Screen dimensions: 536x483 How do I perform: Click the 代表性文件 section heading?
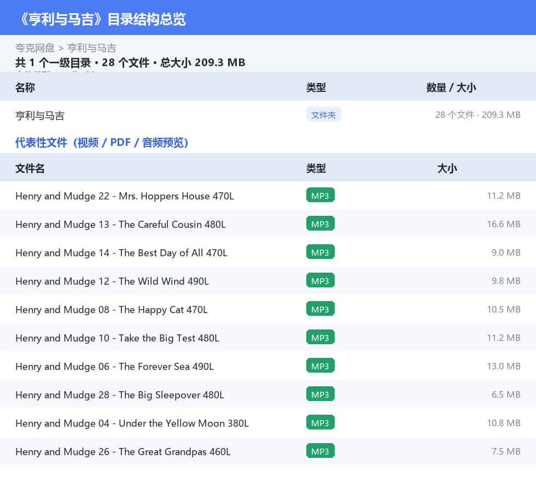click(x=102, y=143)
